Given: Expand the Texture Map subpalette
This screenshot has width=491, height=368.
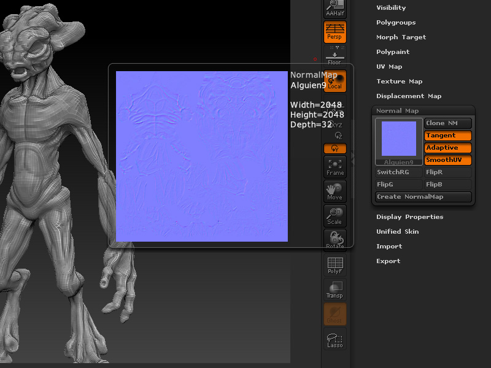Looking at the screenshot, I should [400, 82].
